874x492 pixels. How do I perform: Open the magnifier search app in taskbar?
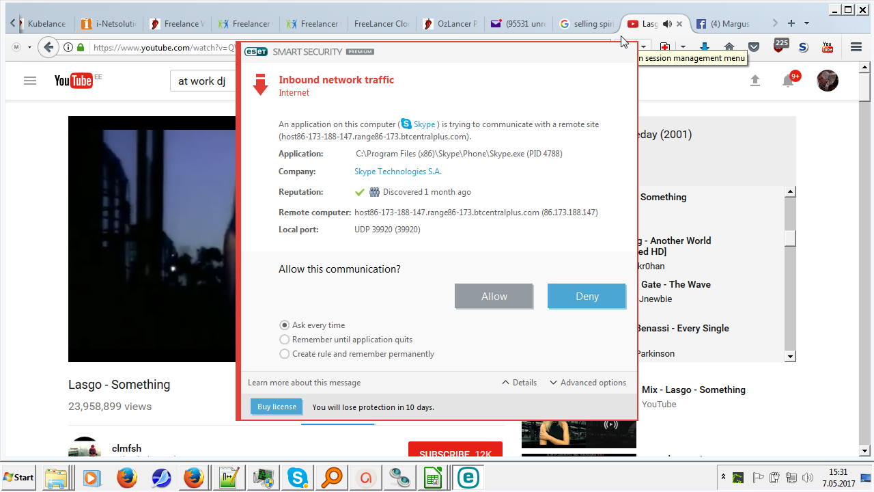pos(332,477)
